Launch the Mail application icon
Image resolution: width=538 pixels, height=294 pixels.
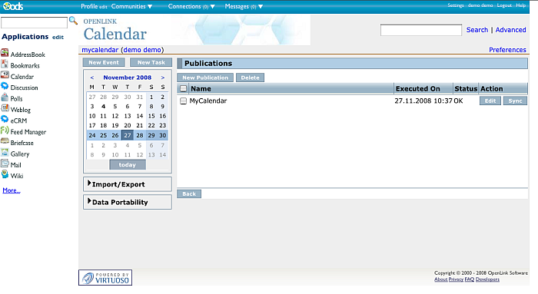(5, 164)
